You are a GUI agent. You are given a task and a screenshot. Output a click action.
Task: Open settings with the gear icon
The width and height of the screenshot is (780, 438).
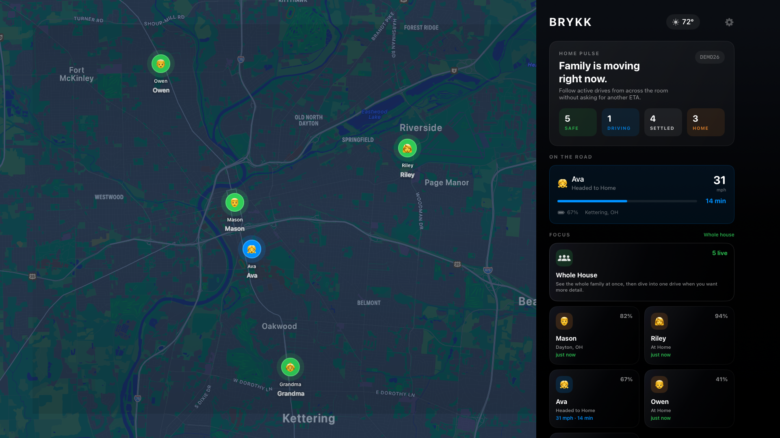729,22
